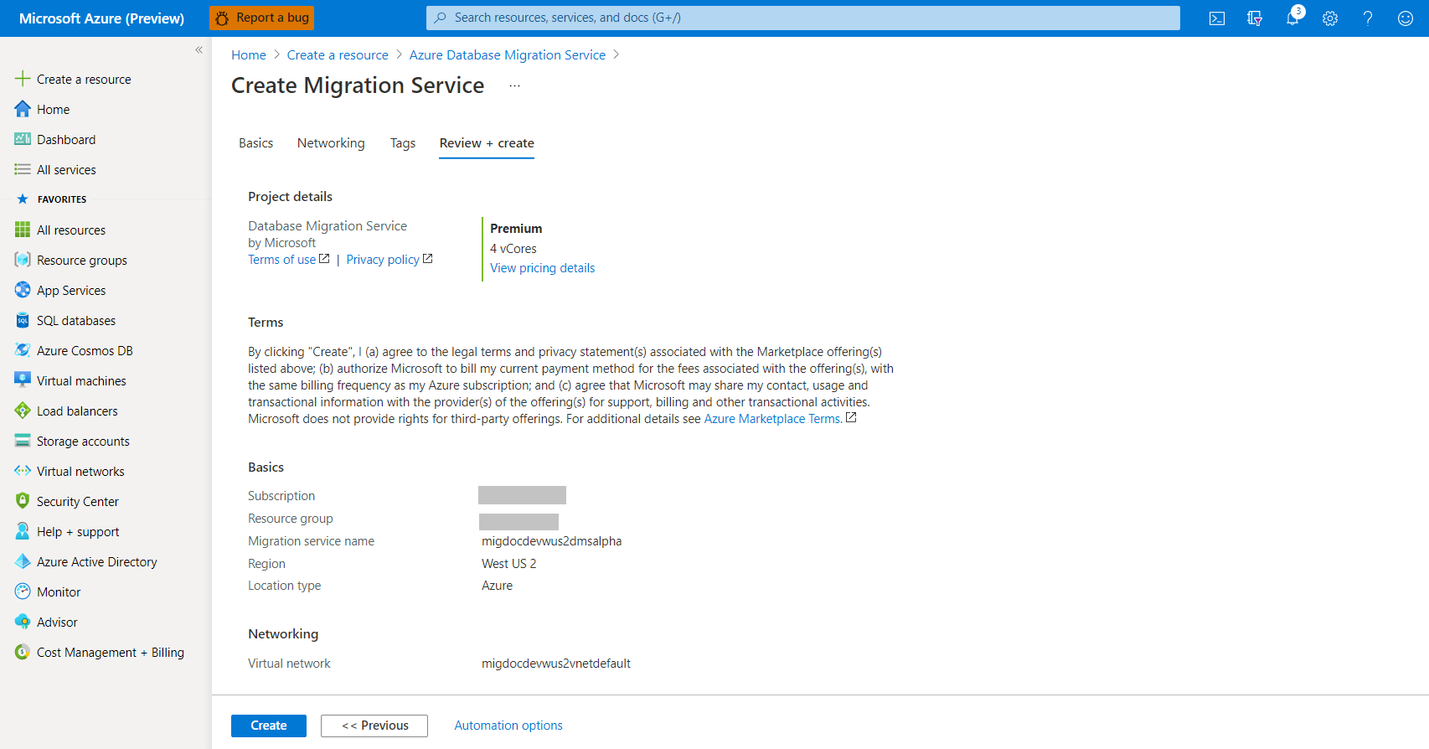Open portal settings gear
Viewport: 1429px width, 749px height.
[x=1330, y=18]
